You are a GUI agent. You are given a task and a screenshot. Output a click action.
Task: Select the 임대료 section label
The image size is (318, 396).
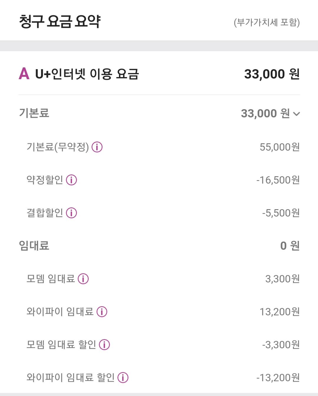(x=34, y=245)
